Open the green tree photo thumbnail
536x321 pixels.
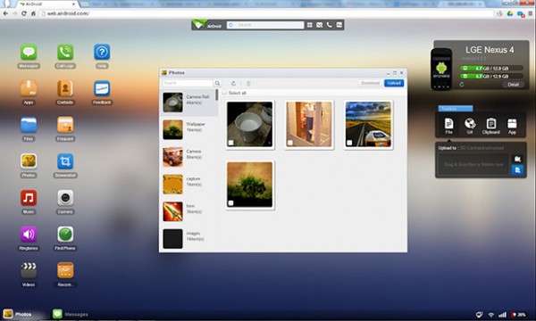click(x=250, y=185)
